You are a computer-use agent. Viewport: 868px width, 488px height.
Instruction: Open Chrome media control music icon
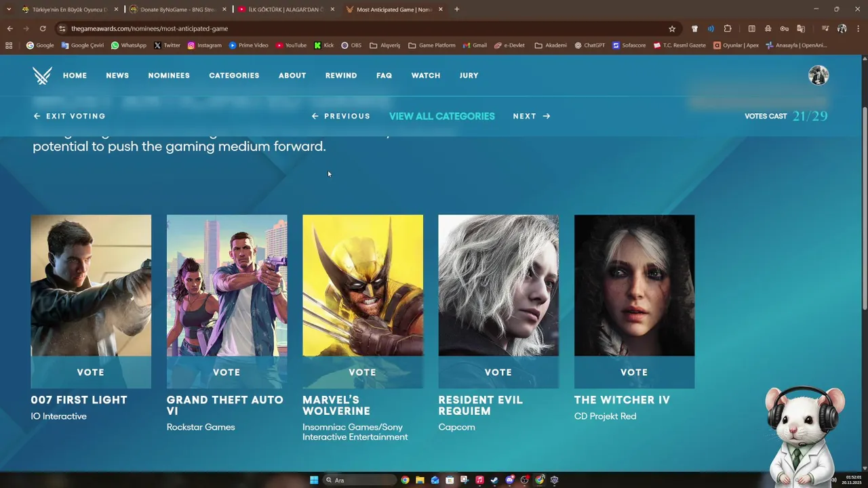point(825,28)
